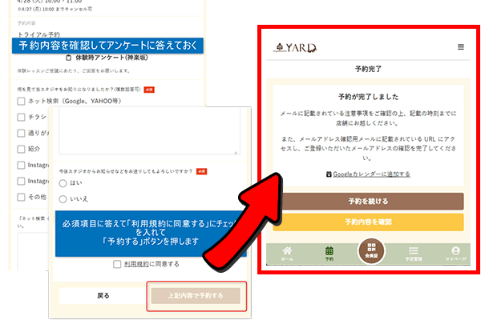Open the hamburger menu in YARD header
The height and width of the screenshot is (320, 481).
click(x=460, y=47)
